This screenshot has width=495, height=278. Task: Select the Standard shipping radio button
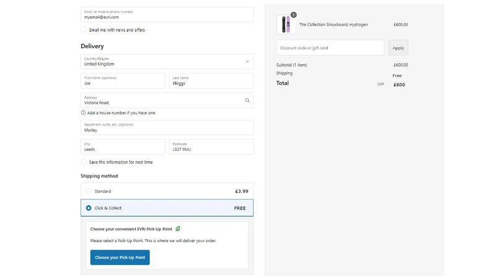[88, 191]
